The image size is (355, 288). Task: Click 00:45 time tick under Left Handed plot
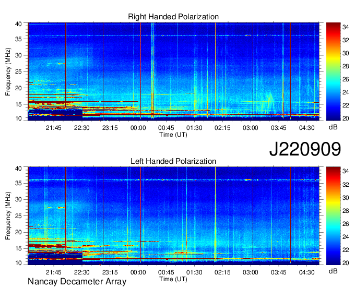pyautogui.click(x=166, y=272)
